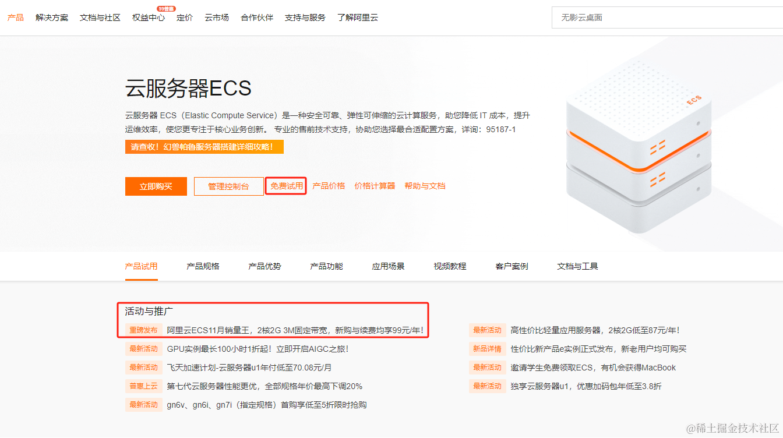Select the 云服务器ECS page title
The height and width of the screenshot is (438, 783).
[x=188, y=89]
